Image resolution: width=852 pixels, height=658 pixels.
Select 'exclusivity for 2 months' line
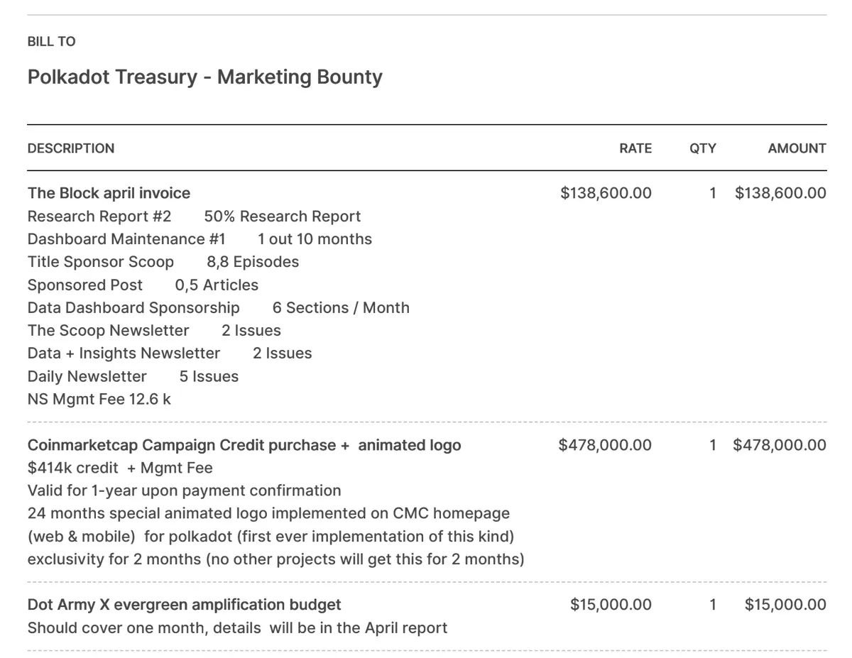tap(275, 559)
